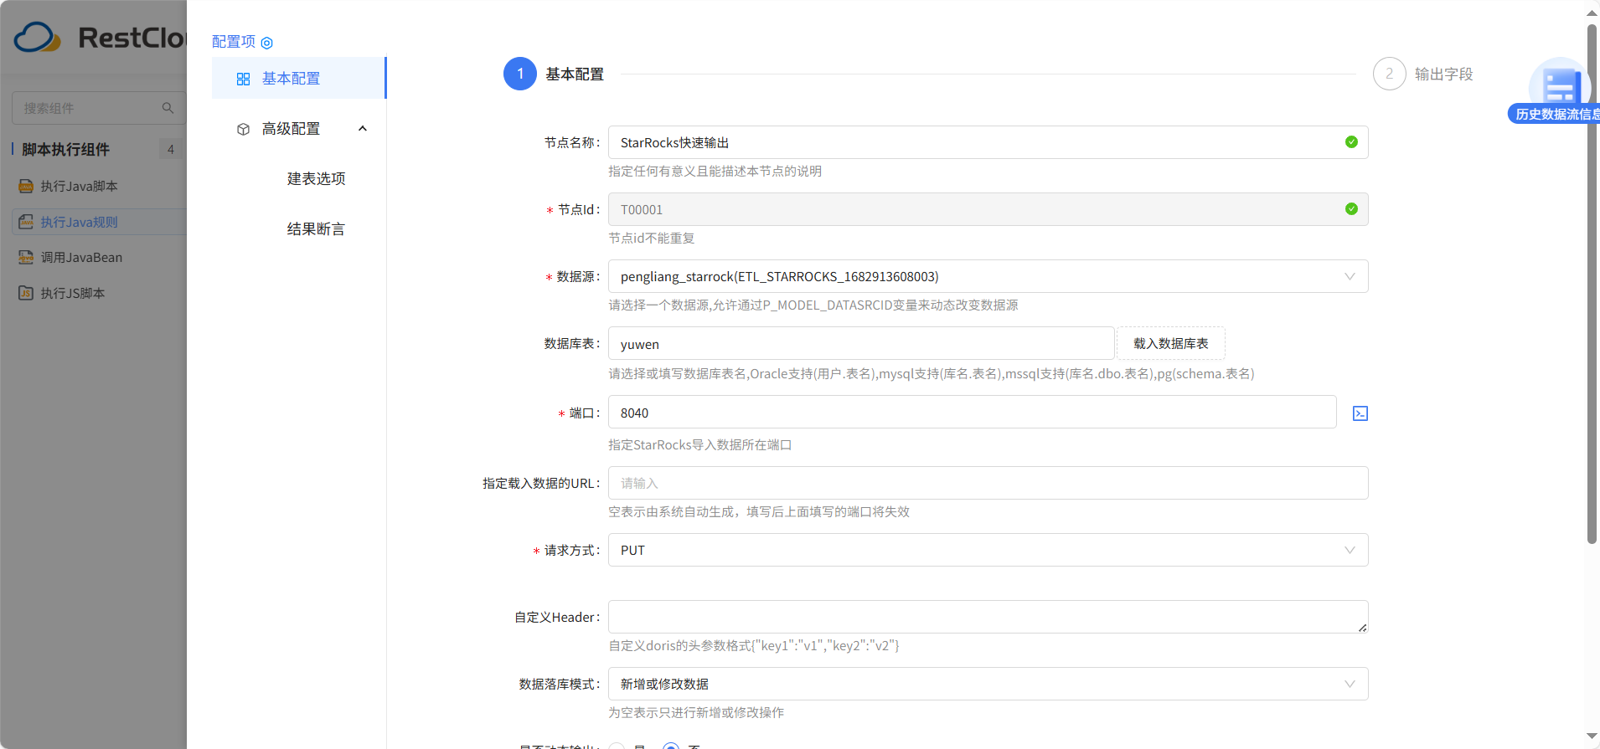Click the 执行JS脚本 component icon

pos(26,294)
